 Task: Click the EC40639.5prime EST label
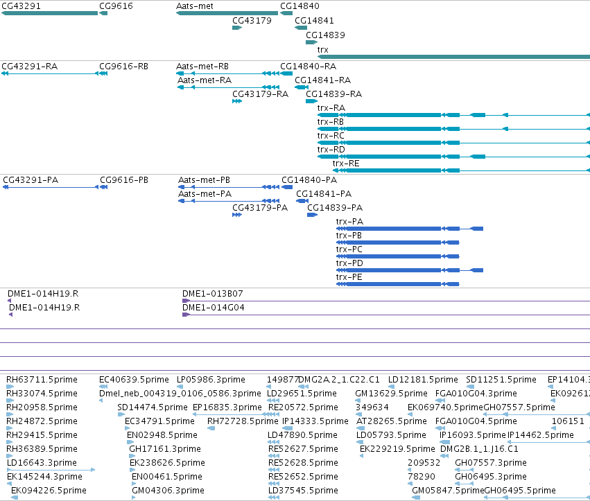click(x=134, y=380)
